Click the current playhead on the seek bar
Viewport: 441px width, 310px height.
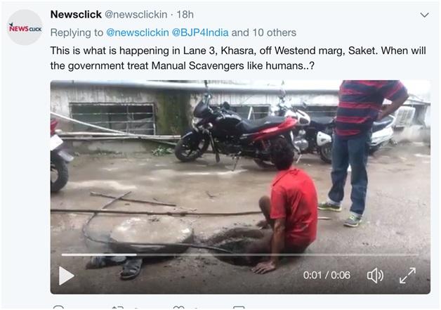(x=136, y=255)
